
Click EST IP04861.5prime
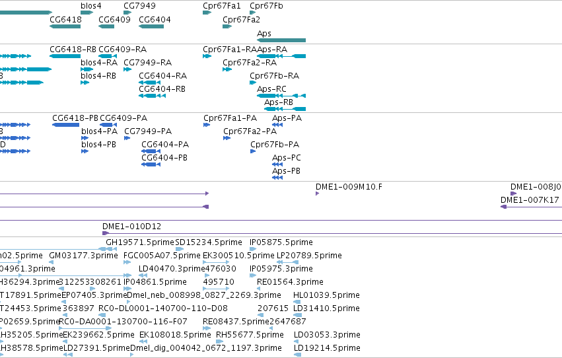click(x=155, y=283)
